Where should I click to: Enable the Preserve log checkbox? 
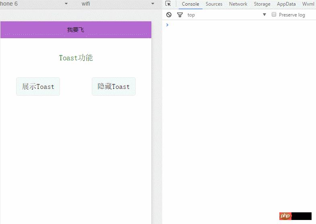[x=274, y=14]
